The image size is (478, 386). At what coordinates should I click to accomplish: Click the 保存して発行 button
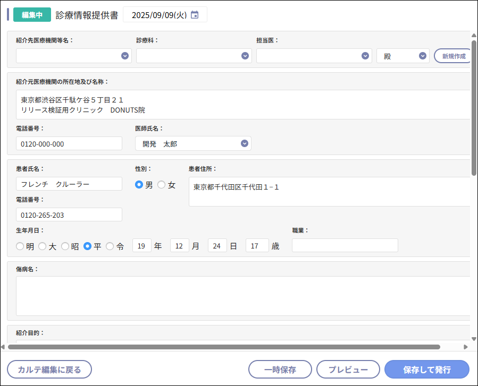point(427,370)
